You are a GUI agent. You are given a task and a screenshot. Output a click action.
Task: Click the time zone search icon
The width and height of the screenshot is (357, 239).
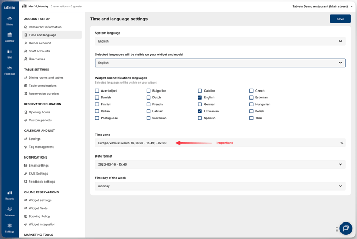coord(342,143)
